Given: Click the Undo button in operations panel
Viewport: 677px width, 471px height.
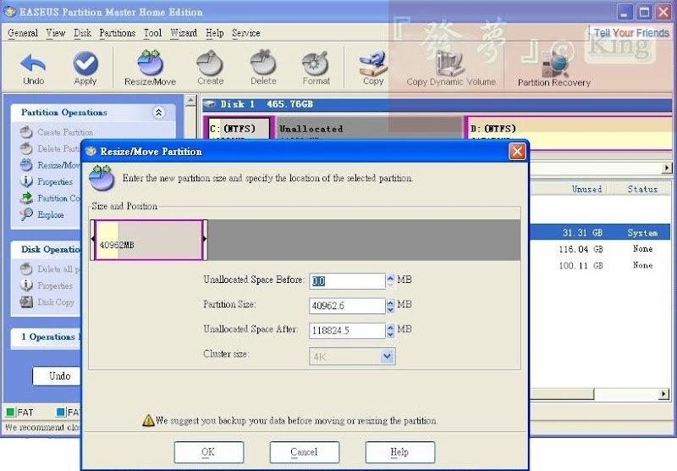Looking at the screenshot, I should click(x=57, y=376).
